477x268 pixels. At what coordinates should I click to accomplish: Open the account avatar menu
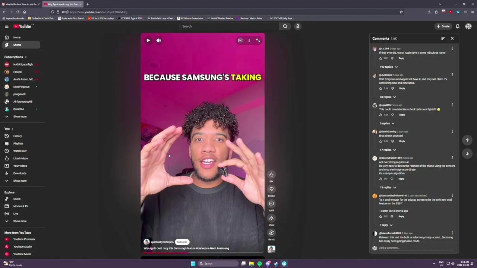(468, 26)
